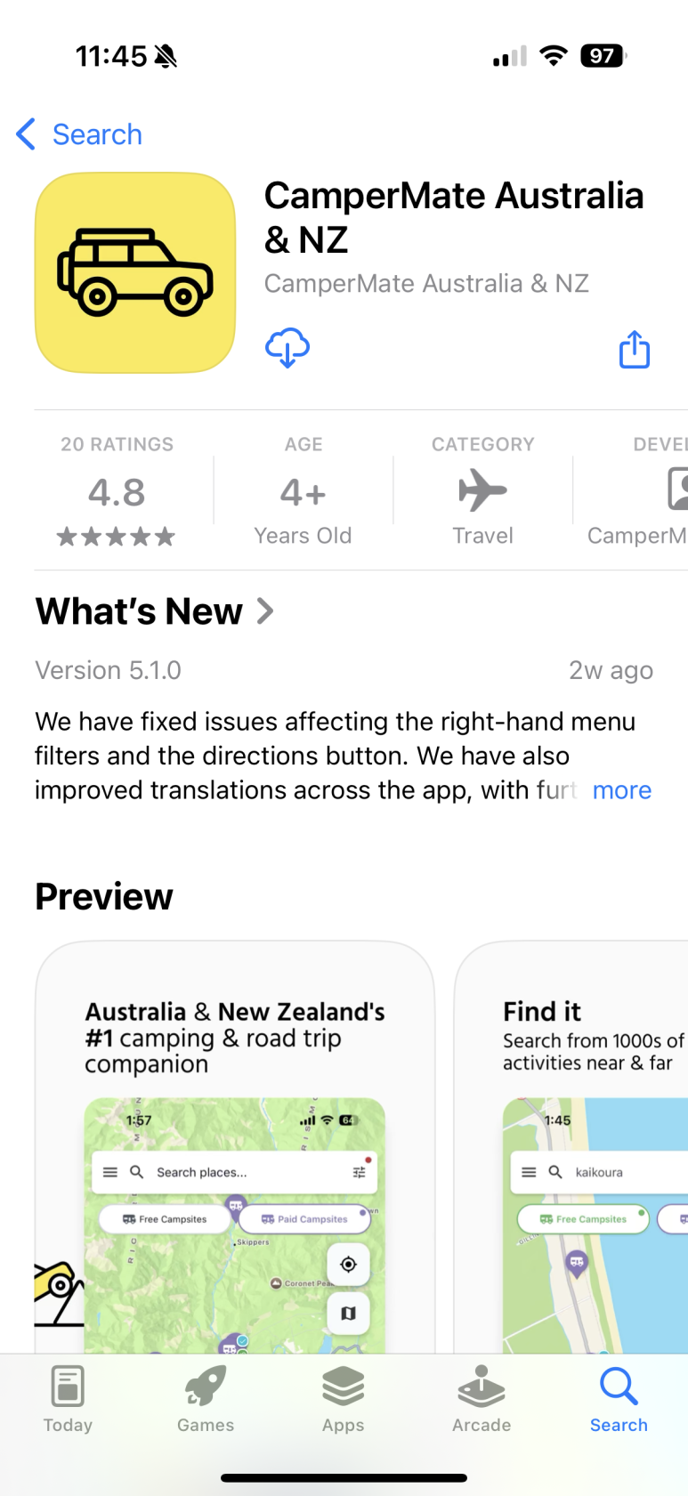The height and width of the screenshot is (1496, 688).
Task: Expand What's New chevron
Action: coord(265,611)
